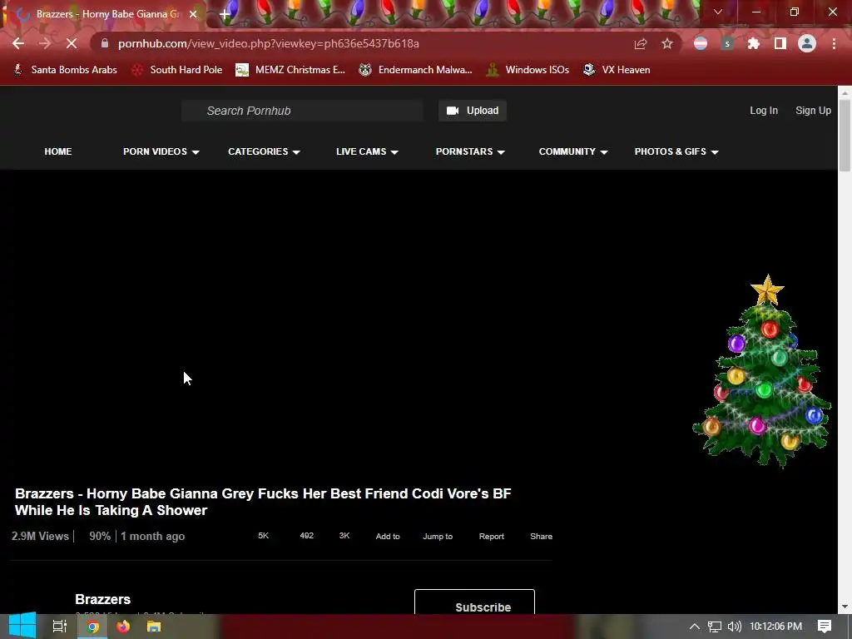Viewport: 852px width, 639px height.
Task: Show hidden system tray icons
Action: (x=695, y=627)
